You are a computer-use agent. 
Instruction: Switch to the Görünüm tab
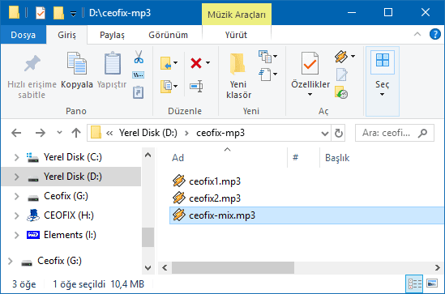tap(168, 35)
